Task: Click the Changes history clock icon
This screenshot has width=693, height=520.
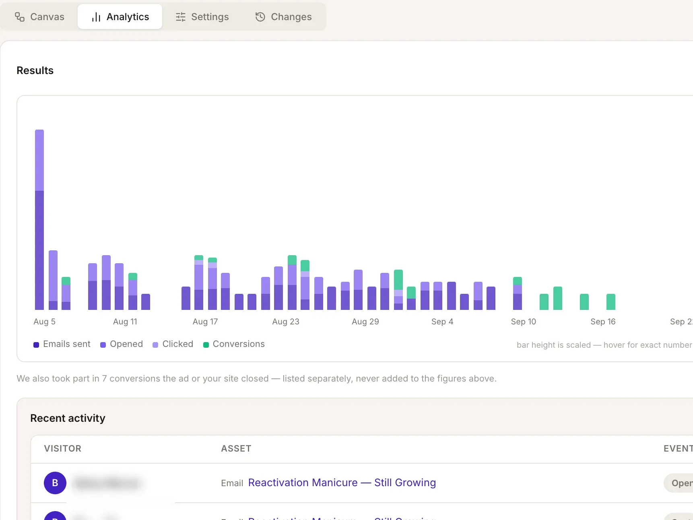Action: [x=260, y=17]
